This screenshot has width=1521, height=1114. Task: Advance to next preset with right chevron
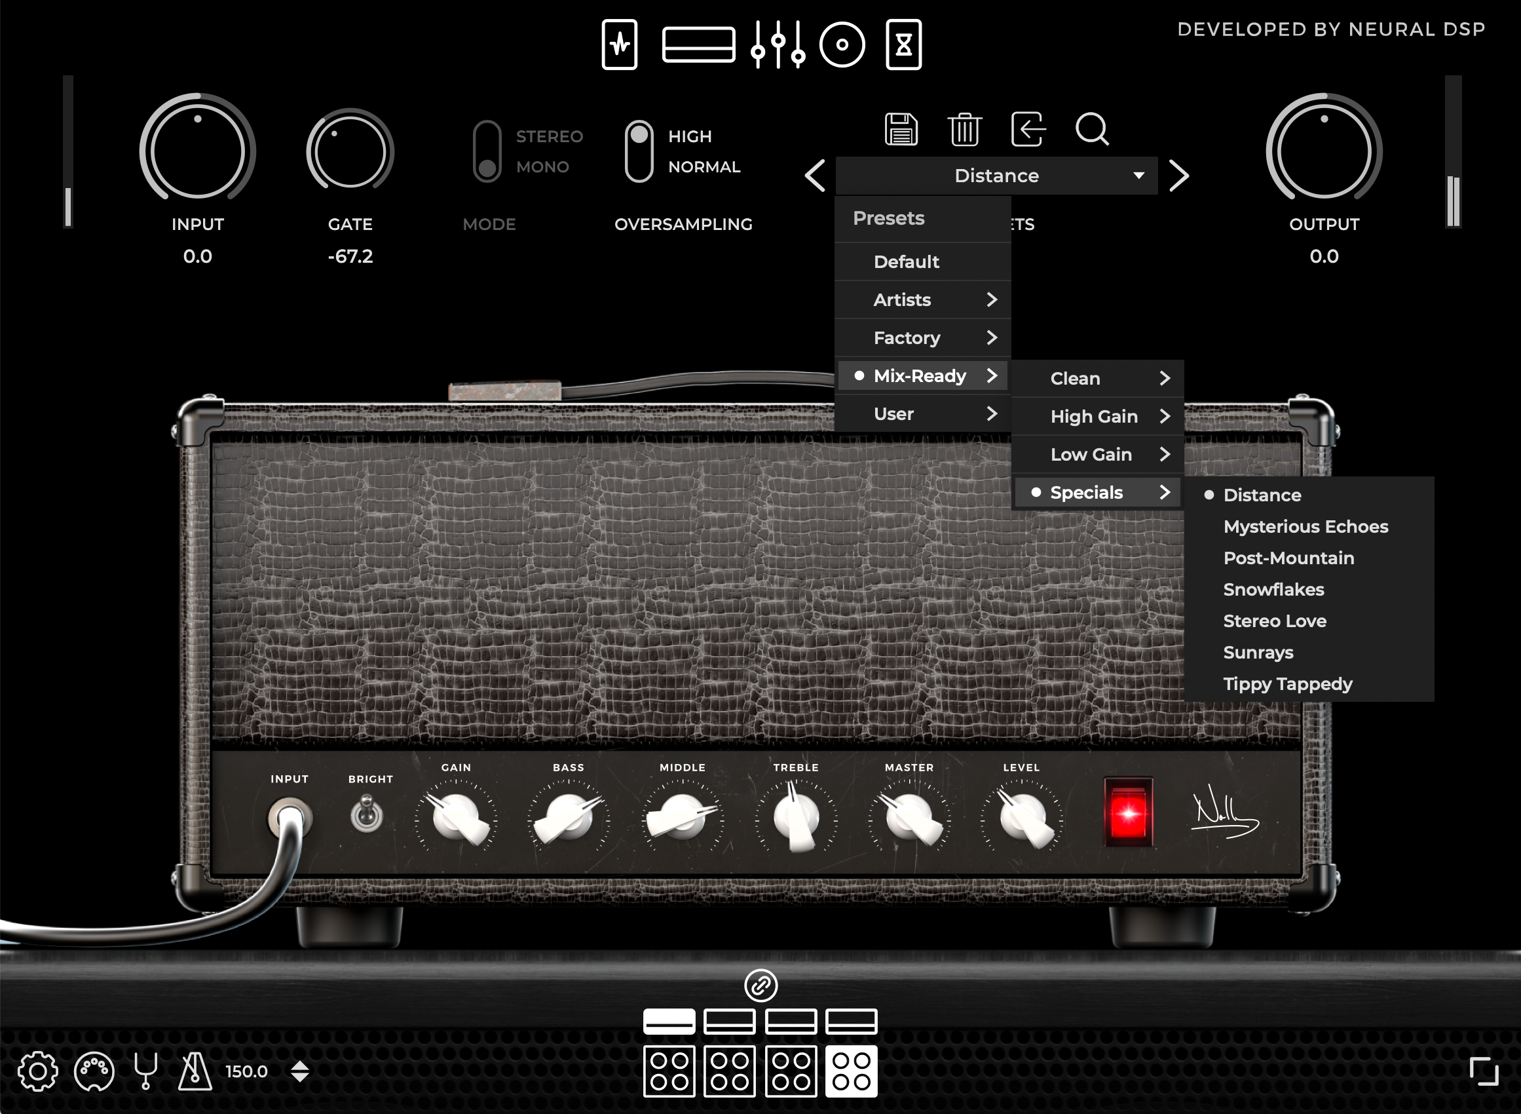pos(1178,176)
